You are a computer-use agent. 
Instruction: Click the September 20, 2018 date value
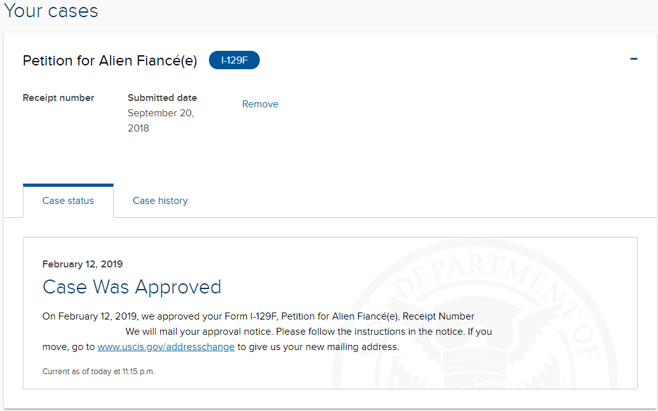[x=161, y=121]
